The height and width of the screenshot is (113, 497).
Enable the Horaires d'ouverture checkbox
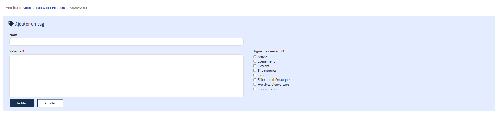(x=255, y=84)
